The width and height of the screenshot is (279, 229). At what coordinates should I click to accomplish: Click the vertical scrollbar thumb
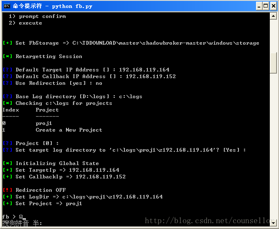tap(274, 63)
